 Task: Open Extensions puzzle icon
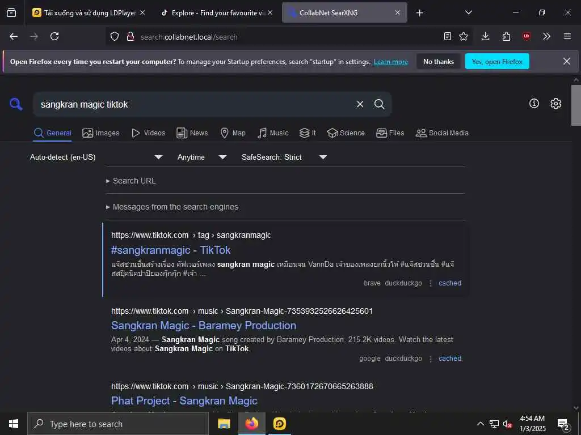point(506,36)
